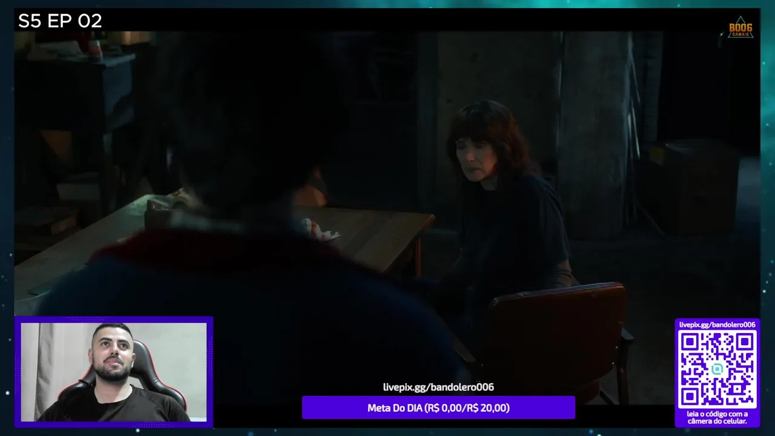Click the streamer webcam overlay

pos(114,372)
